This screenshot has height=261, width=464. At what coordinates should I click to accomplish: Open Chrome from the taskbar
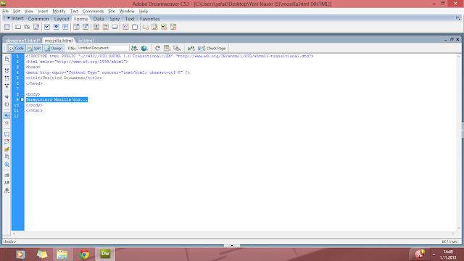point(84,254)
